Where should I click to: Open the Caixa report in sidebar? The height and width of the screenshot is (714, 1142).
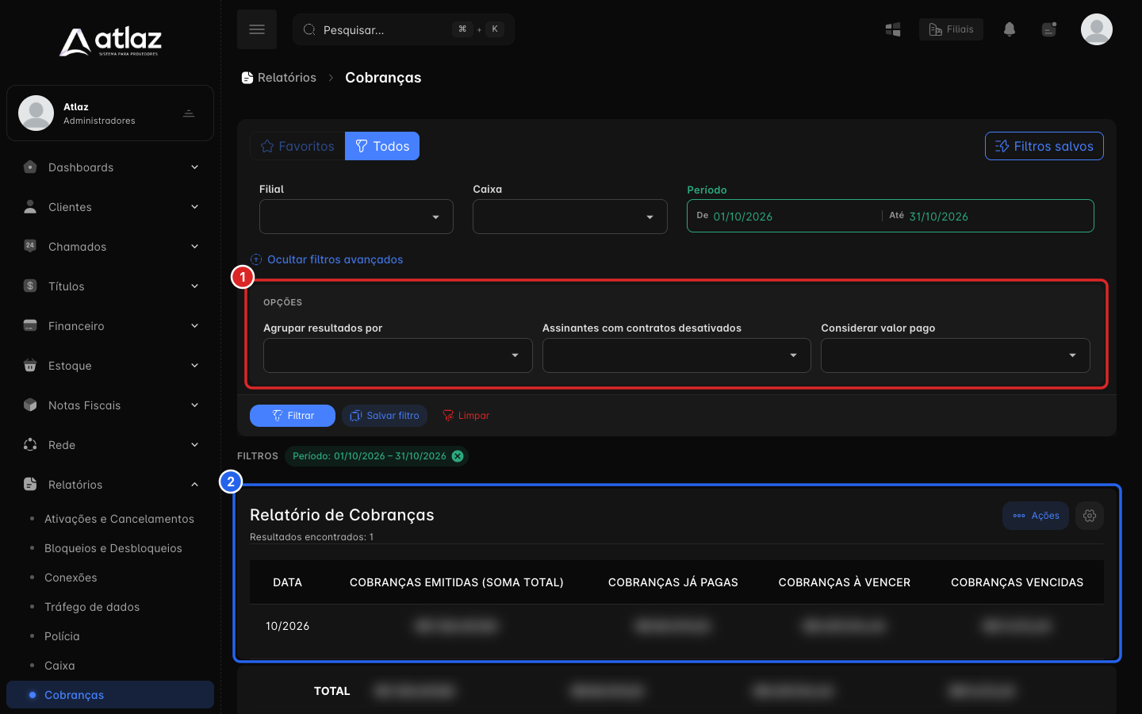59,666
